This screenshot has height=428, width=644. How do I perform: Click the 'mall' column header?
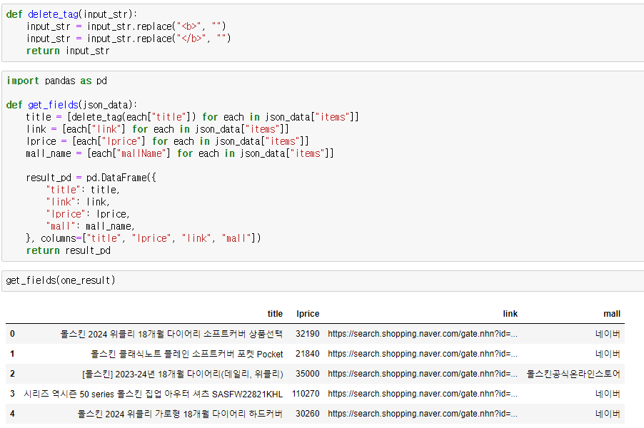click(612, 314)
